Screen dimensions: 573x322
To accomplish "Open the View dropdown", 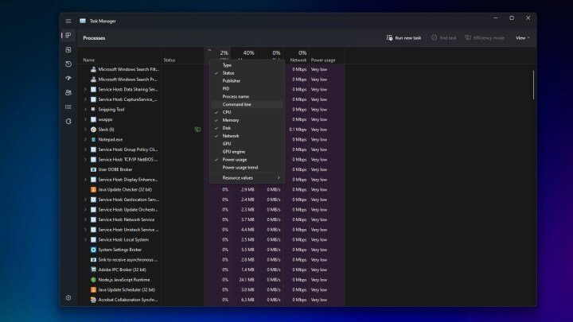I will coord(523,38).
